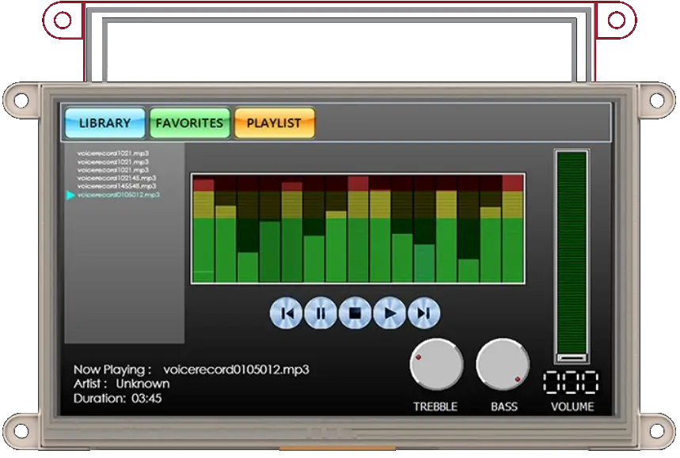
Task: Skip to the next track
Action: coord(424,312)
